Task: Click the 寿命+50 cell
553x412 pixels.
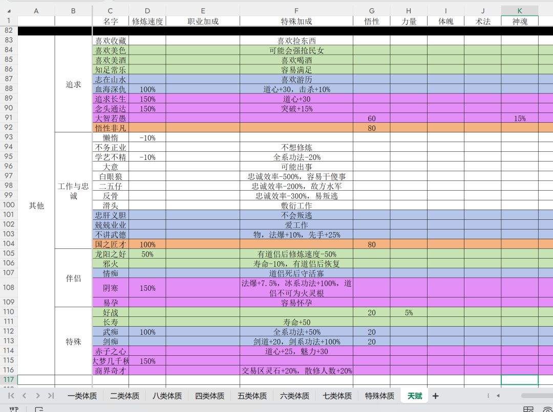Action: tap(296, 322)
